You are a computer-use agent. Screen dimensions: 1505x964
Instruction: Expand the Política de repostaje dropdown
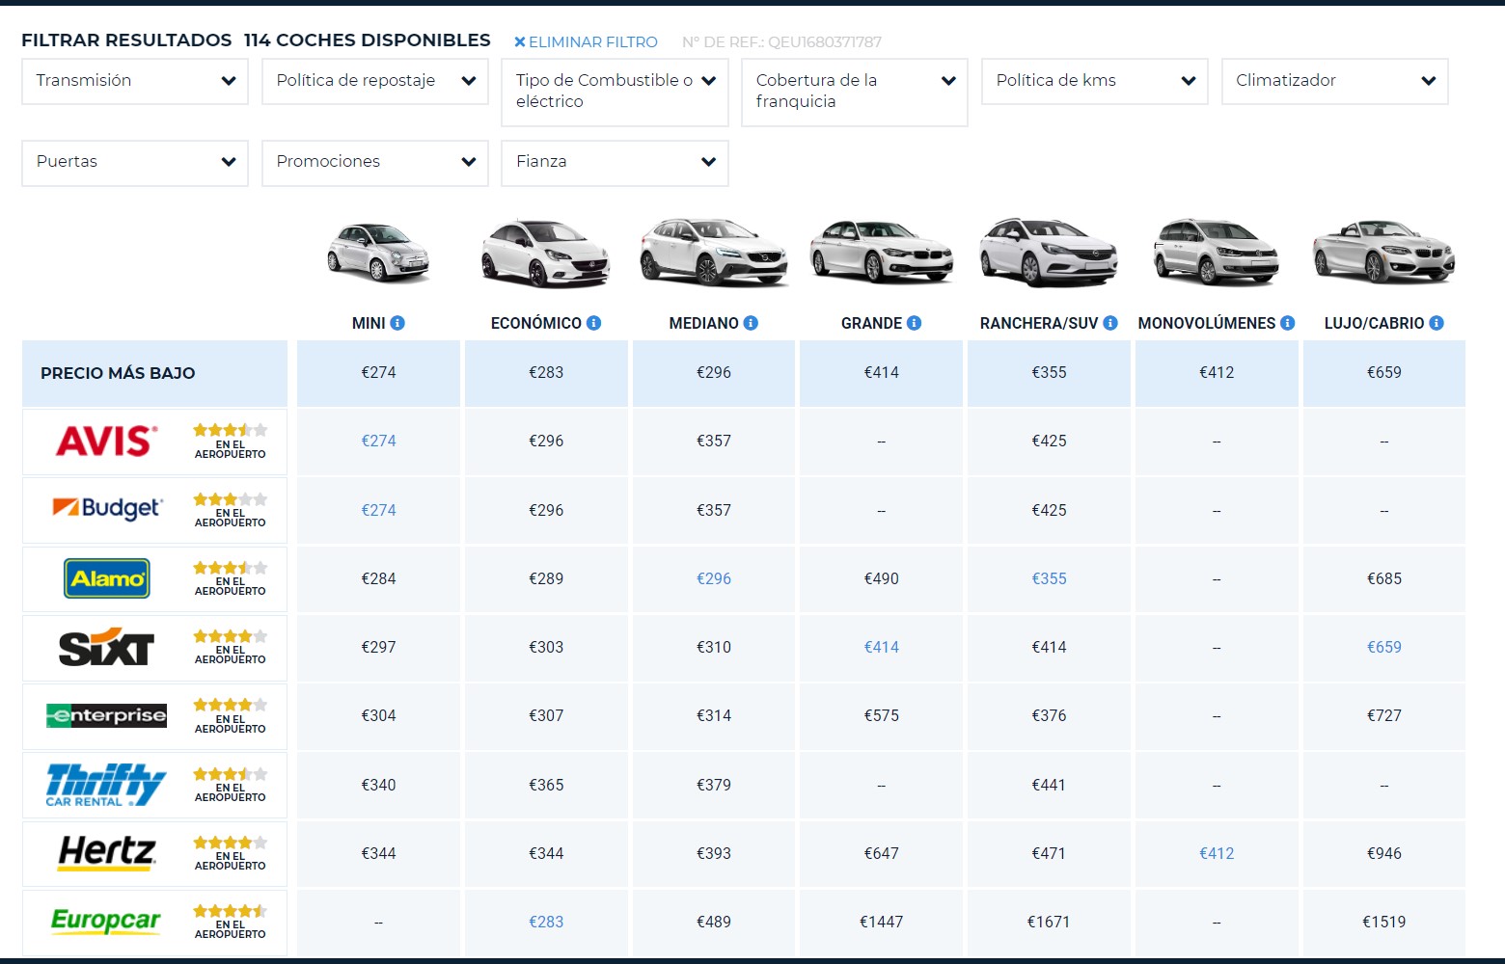click(375, 81)
